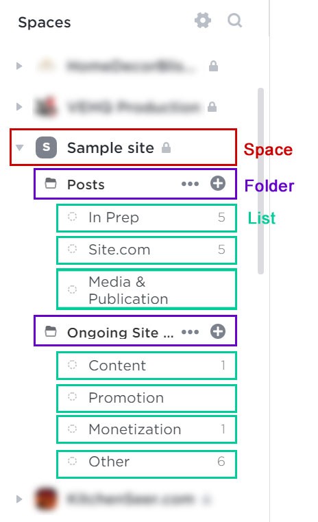Click the lock icon beside Sample site
The image size is (318, 522).
(166, 147)
